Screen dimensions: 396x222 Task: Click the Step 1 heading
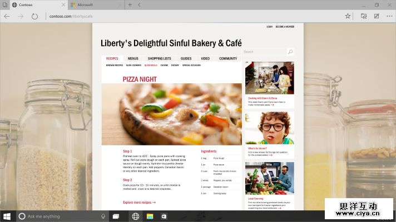[127, 151]
